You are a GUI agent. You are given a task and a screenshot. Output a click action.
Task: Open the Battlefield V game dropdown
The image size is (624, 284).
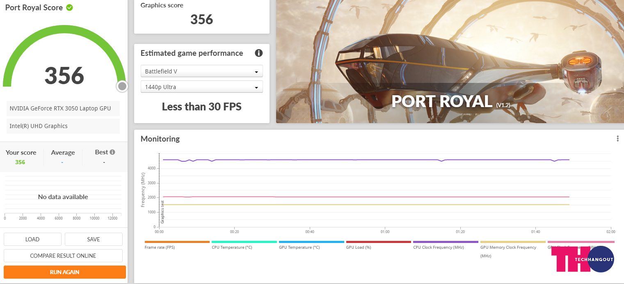pyautogui.click(x=202, y=71)
